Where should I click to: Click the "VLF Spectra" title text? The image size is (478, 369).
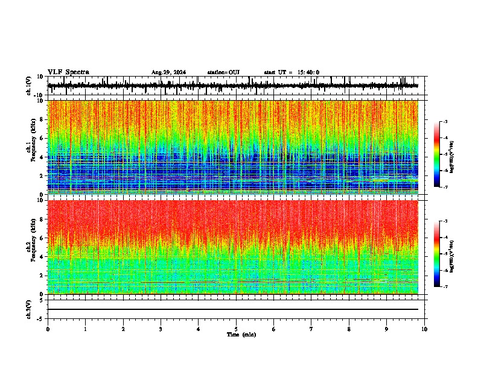(68, 72)
